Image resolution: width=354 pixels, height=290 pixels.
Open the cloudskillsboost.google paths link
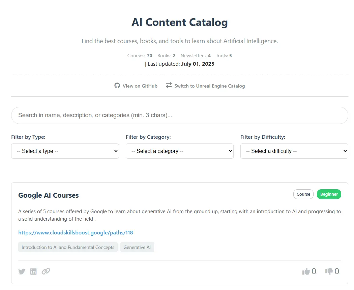[x=76, y=233]
